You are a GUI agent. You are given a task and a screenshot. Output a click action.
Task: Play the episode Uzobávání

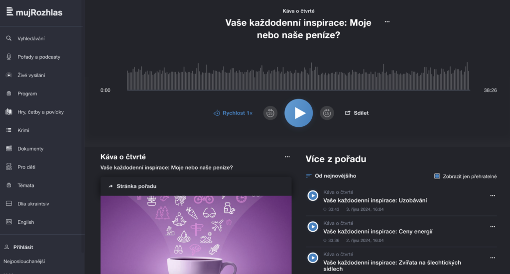click(x=313, y=196)
